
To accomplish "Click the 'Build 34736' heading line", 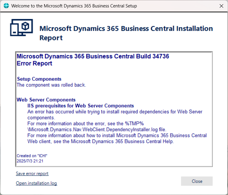I will 93,56.
